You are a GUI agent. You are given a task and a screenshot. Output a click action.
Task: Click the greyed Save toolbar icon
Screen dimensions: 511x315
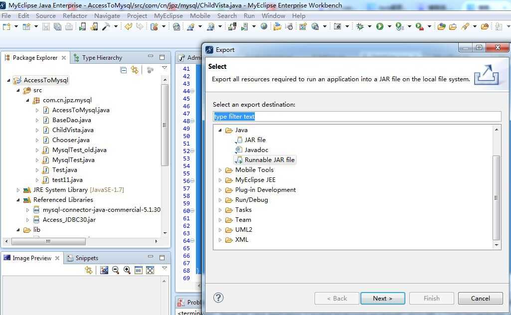(x=46, y=27)
